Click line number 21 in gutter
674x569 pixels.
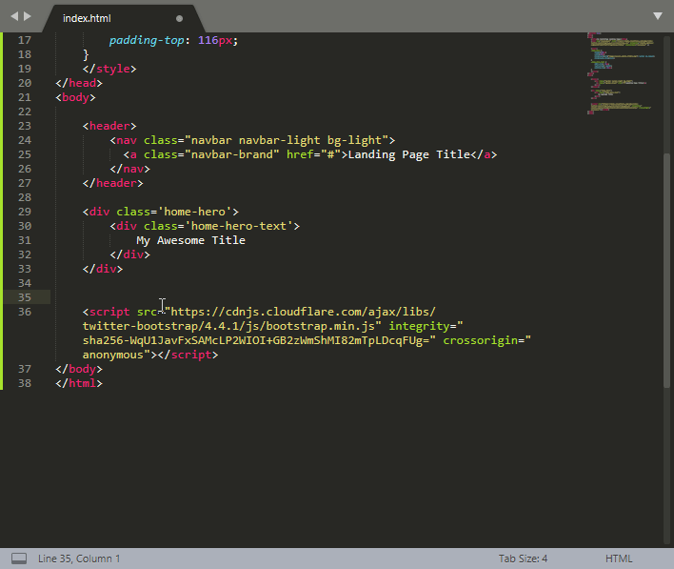pos(25,97)
